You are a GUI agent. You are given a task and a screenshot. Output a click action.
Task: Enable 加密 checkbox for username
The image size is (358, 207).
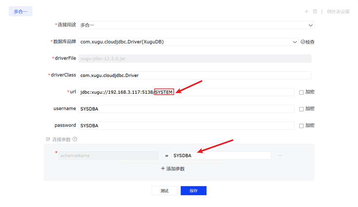(x=302, y=109)
